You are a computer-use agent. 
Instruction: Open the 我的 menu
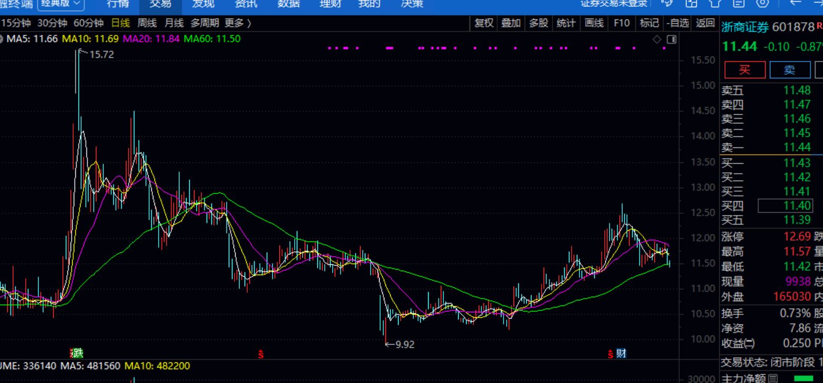pyautogui.click(x=369, y=4)
